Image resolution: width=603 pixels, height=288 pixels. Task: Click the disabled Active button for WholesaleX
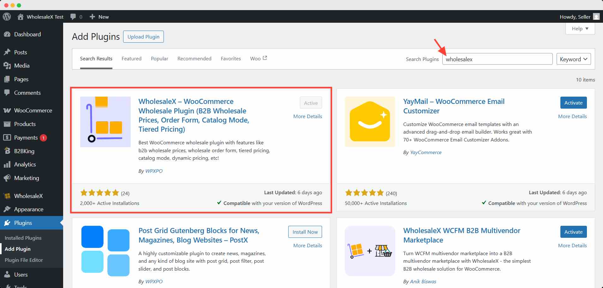pos(311,103)
